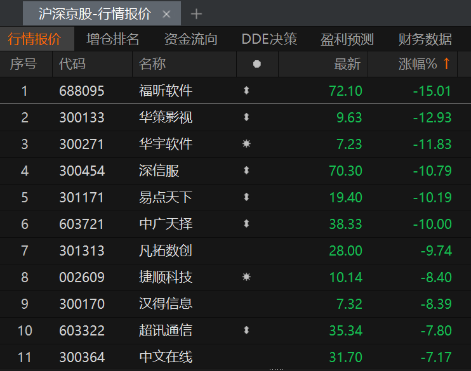Click the latest price 9.63

tap(349, 118)
